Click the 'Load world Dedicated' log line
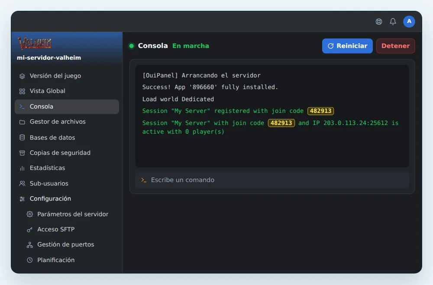Viewport: 433px width, 285px height. (x=178, y=99)
